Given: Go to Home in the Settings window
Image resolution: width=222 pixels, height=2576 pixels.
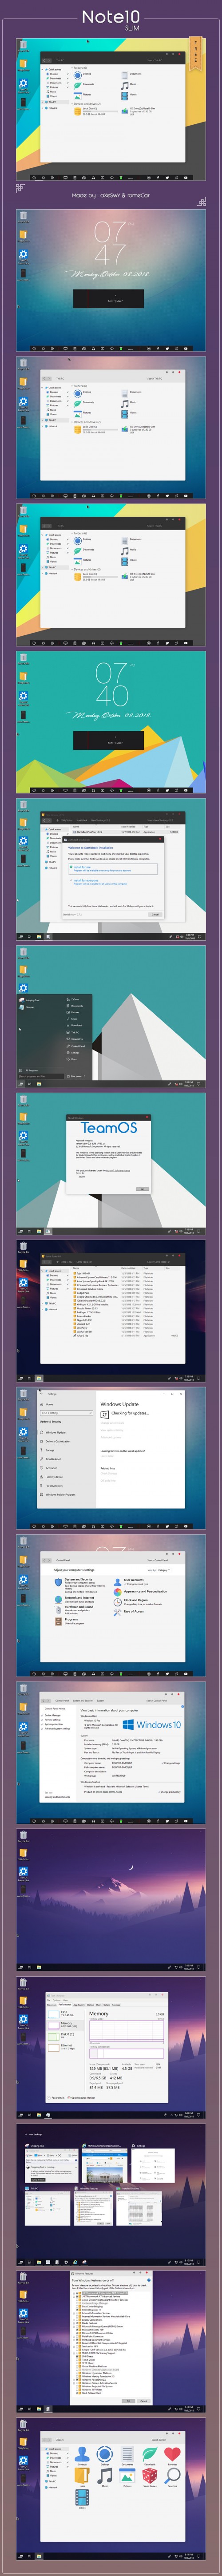Looking at the screenshot, I should (x=49, y=1404).
